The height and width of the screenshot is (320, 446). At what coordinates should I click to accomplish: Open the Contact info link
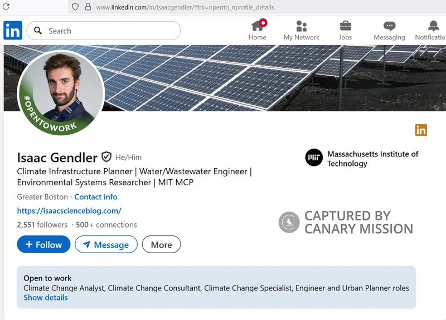coord(96,197)
